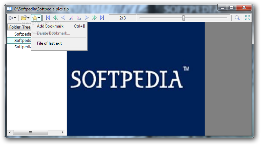
Task: Click the right arrow of the horizontal scrollbar
Action: [x=63, y=132]
